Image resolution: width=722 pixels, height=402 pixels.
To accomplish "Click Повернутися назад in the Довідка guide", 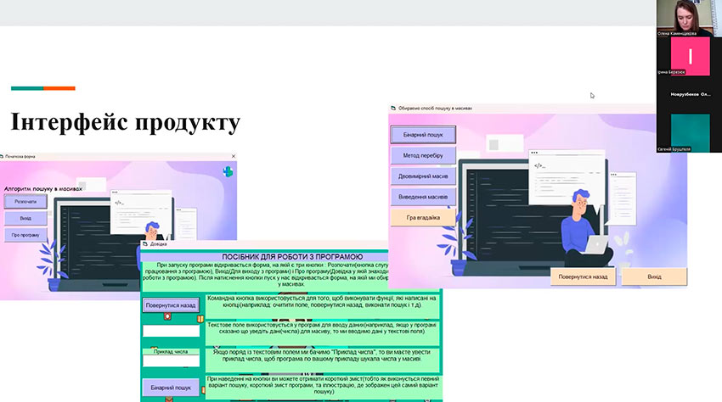I will [171, 305].
